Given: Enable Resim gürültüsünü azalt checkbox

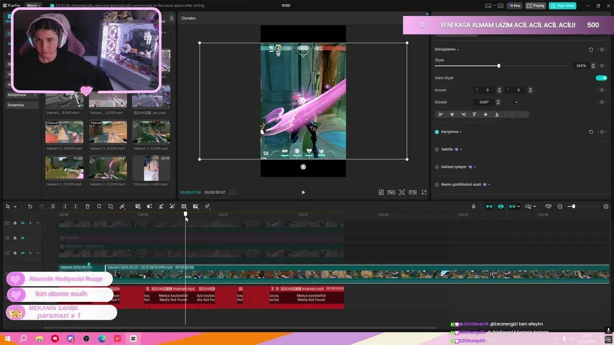Looking at the screenshot, I should point(437,184).
